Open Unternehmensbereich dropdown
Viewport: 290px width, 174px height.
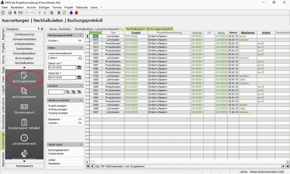coord(79,58)
